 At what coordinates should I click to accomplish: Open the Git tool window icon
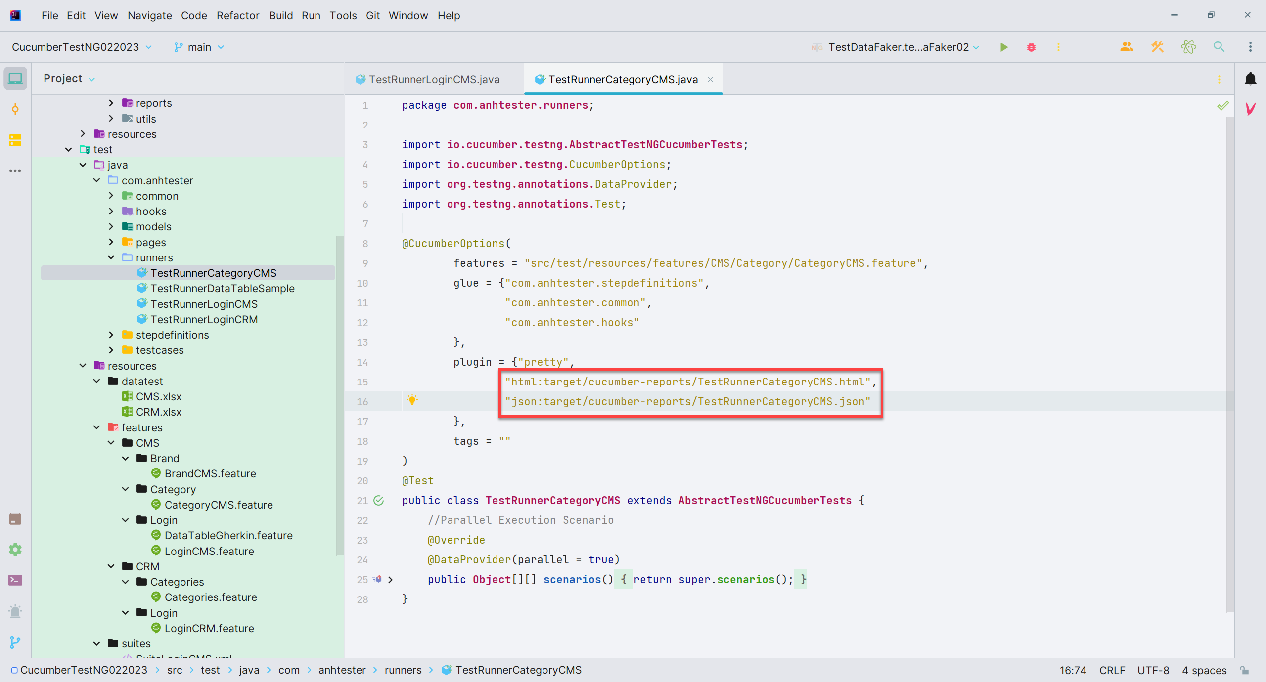click(15, 642)
